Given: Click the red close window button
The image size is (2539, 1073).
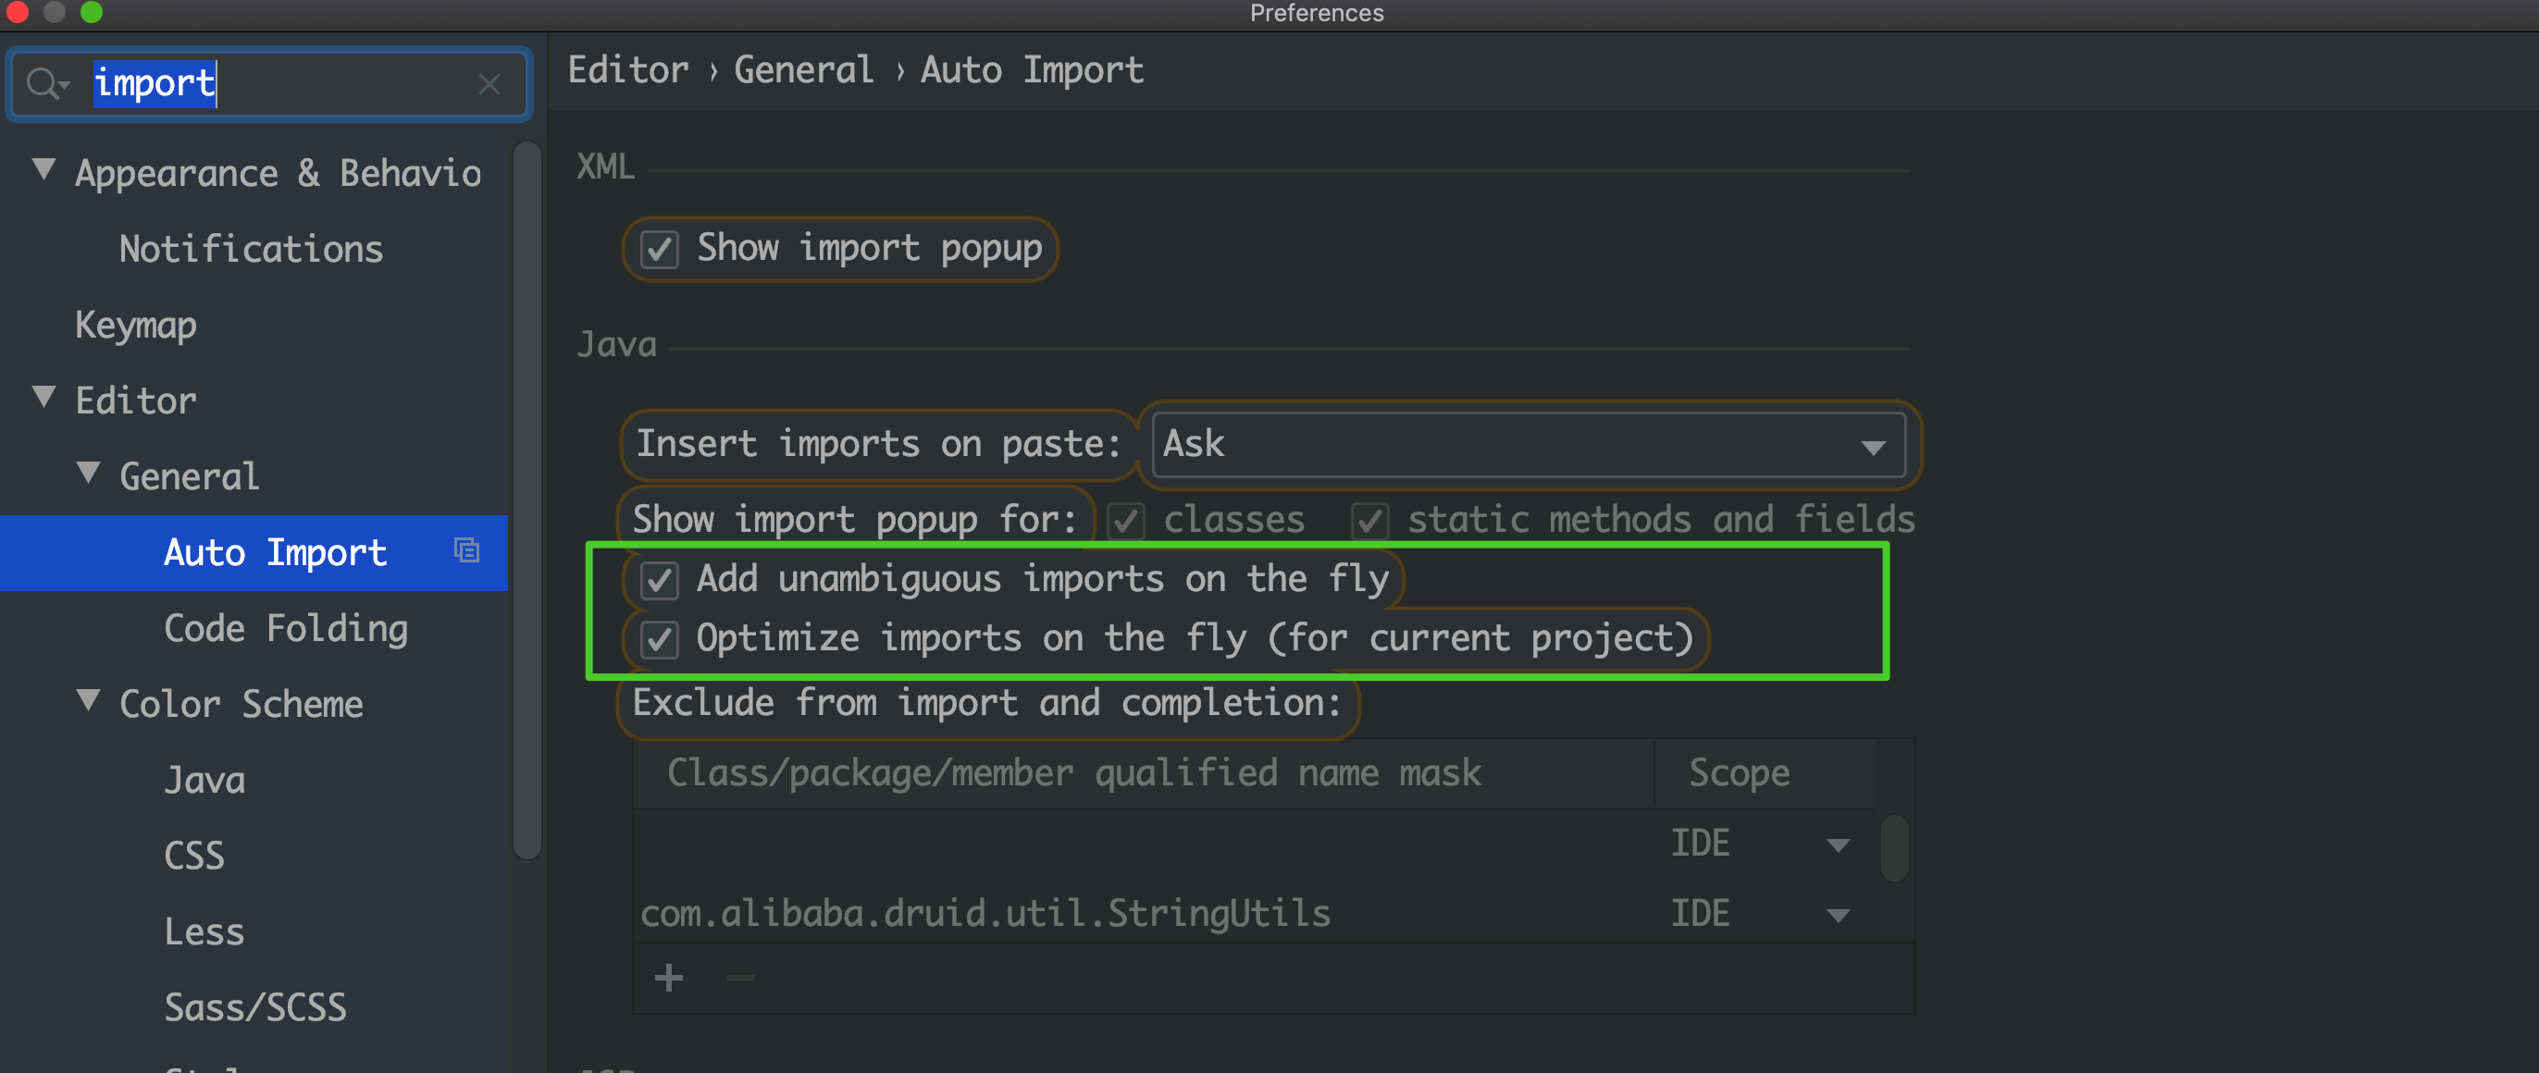Looking at the screenshot, I should pos(17,11).
